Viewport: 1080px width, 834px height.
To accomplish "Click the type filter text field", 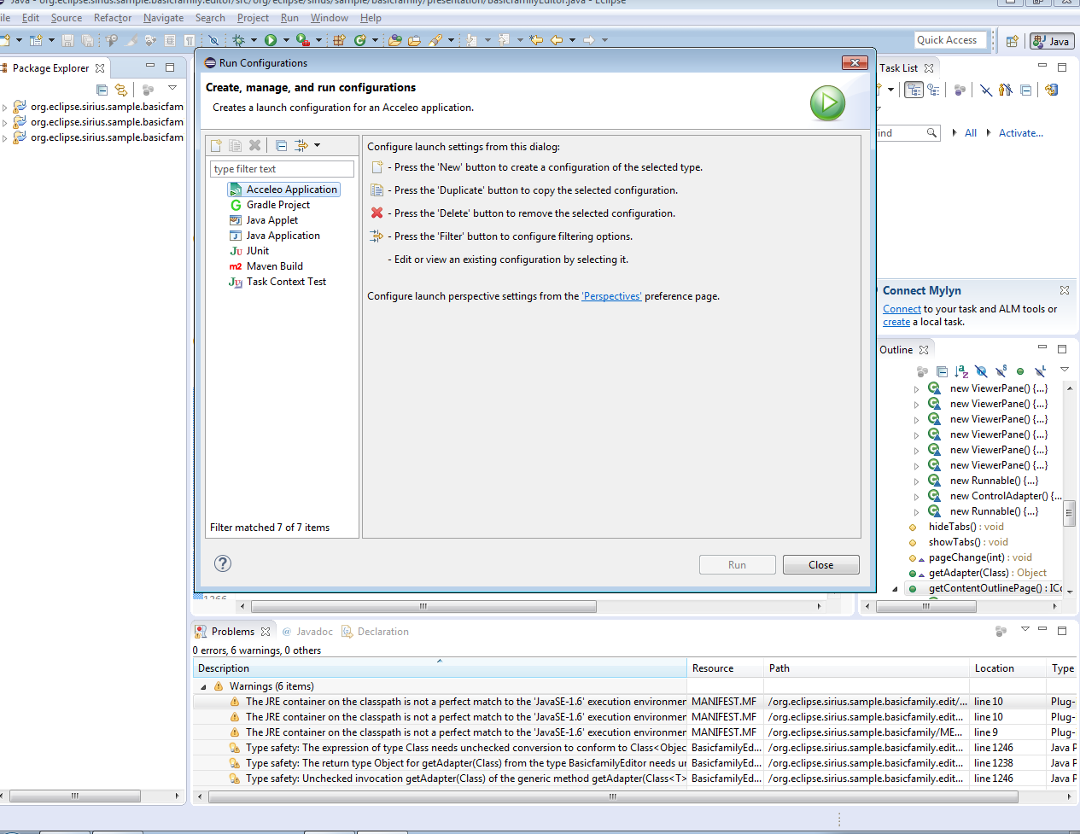I will click(x=282, y=169).
